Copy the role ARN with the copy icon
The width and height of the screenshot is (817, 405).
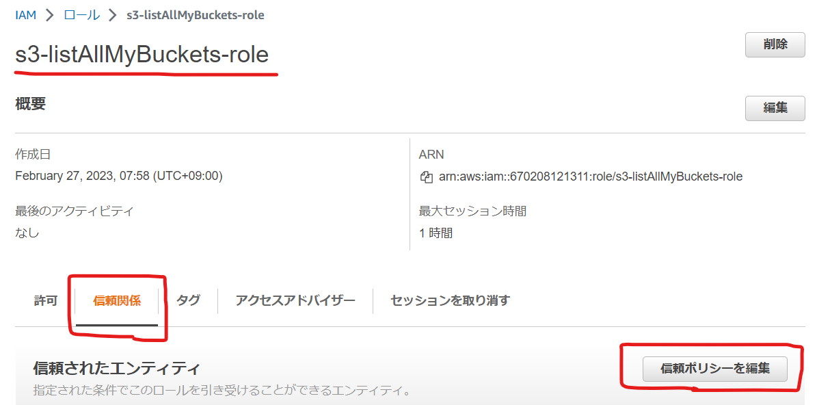(426, 177)
